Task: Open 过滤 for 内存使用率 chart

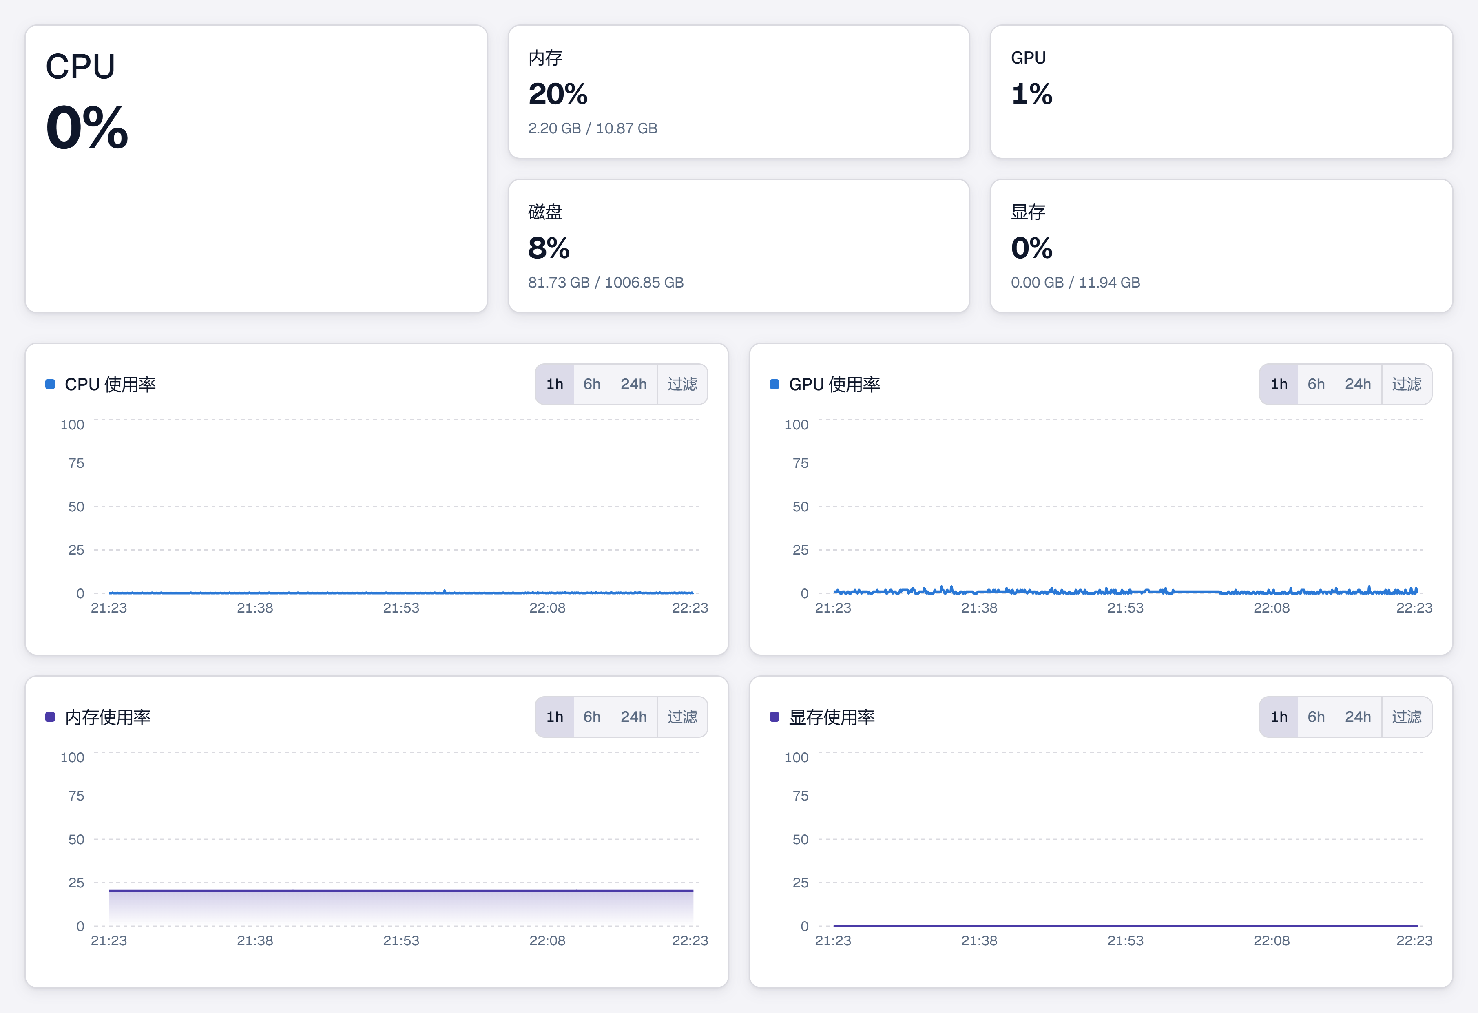Action: [682, 717]
